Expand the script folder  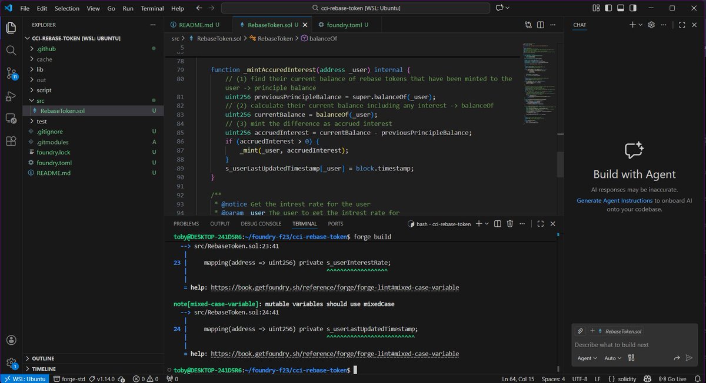click(x=94, y=90)
